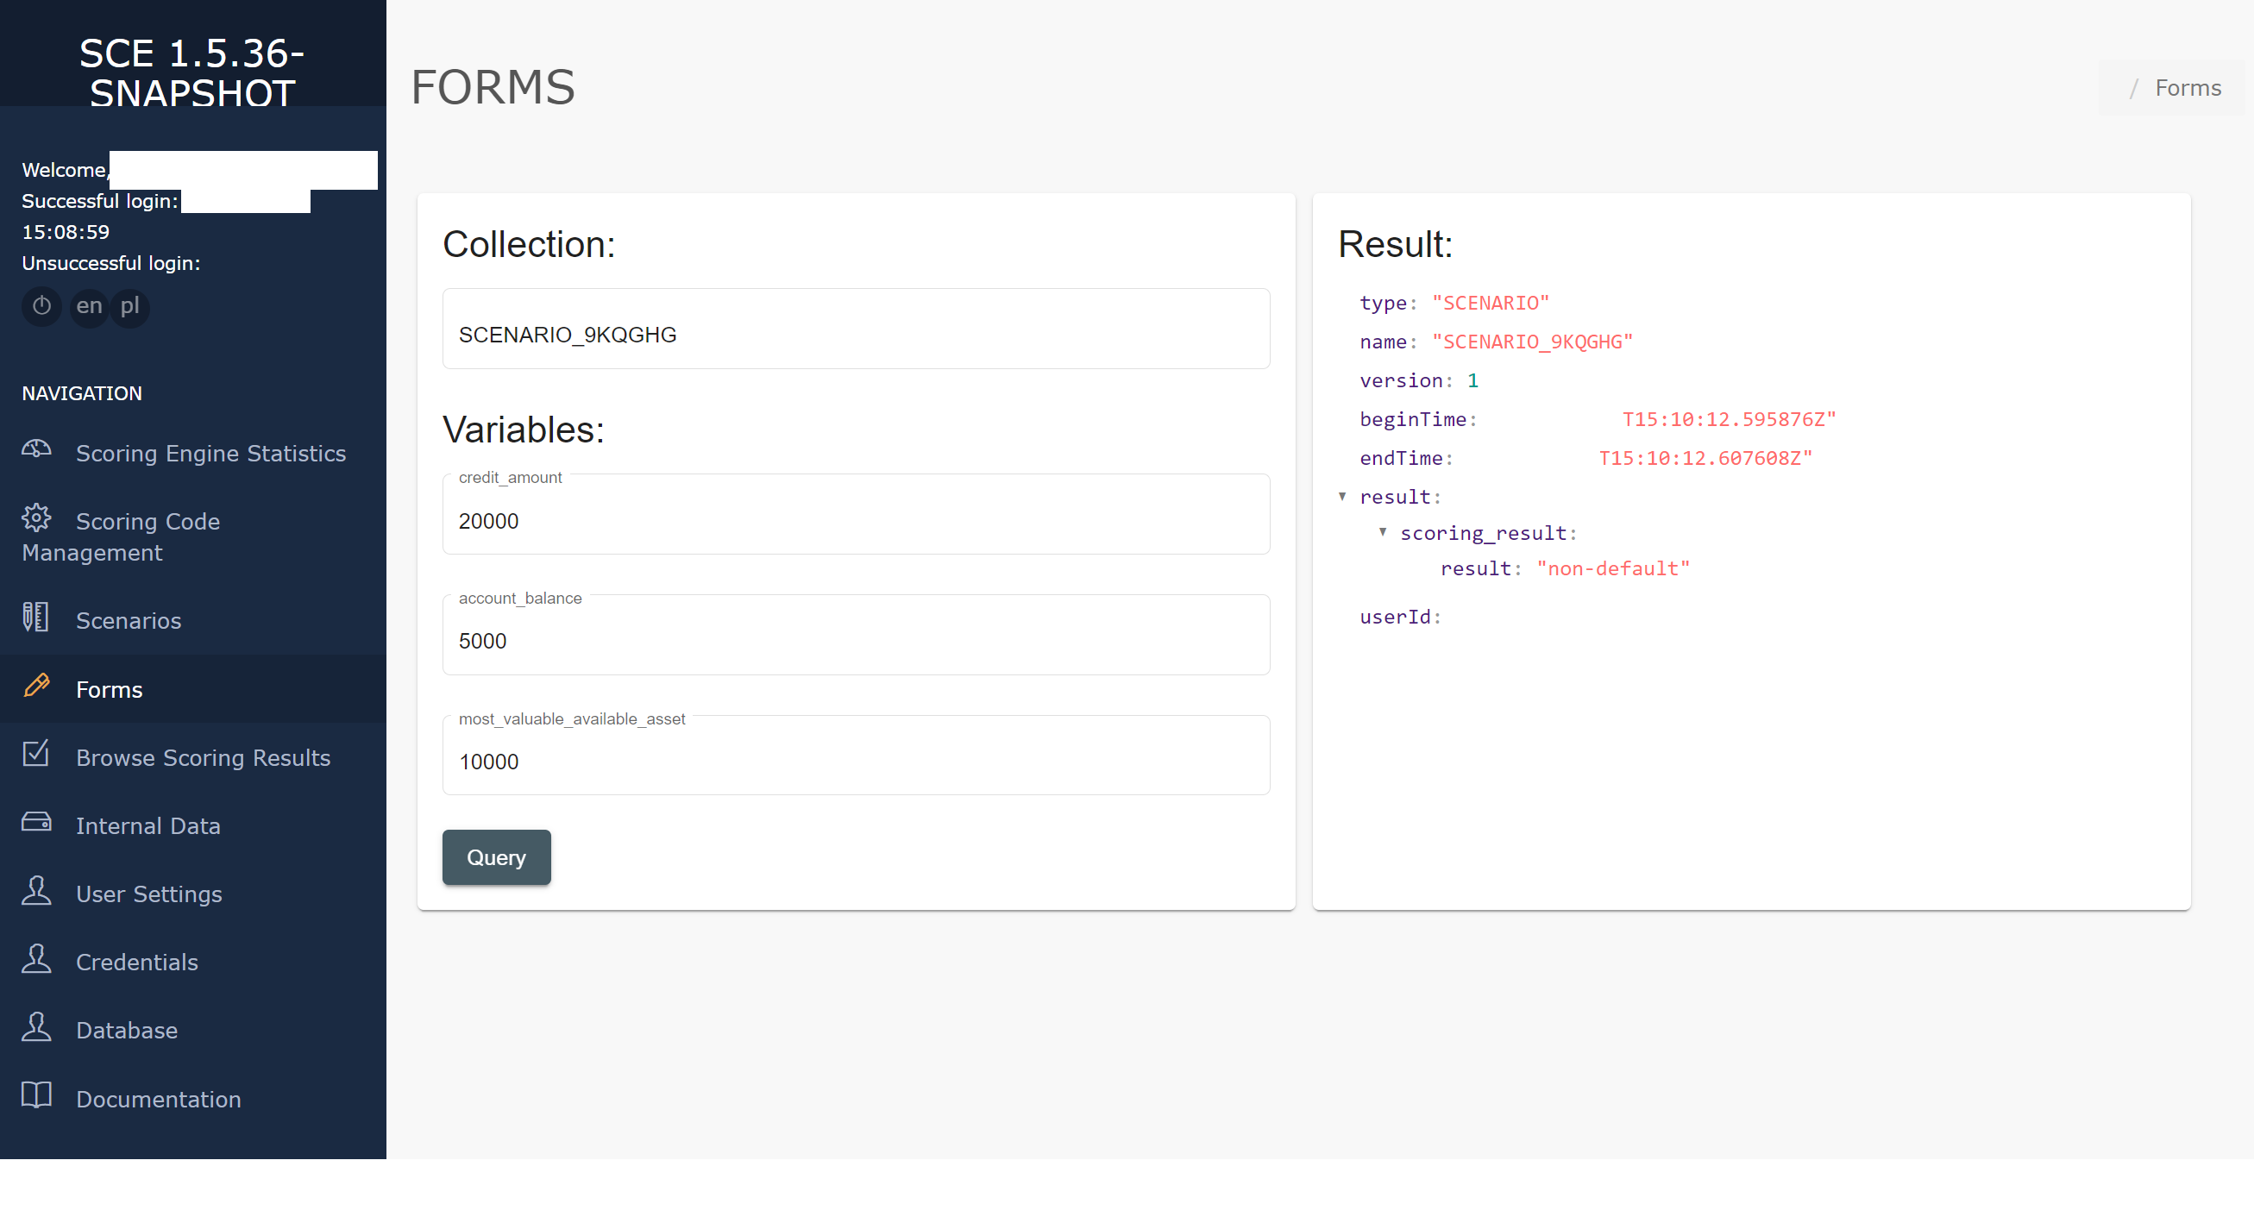
Task: Click the Scoring Code Management gear icon
Action: 36,518
